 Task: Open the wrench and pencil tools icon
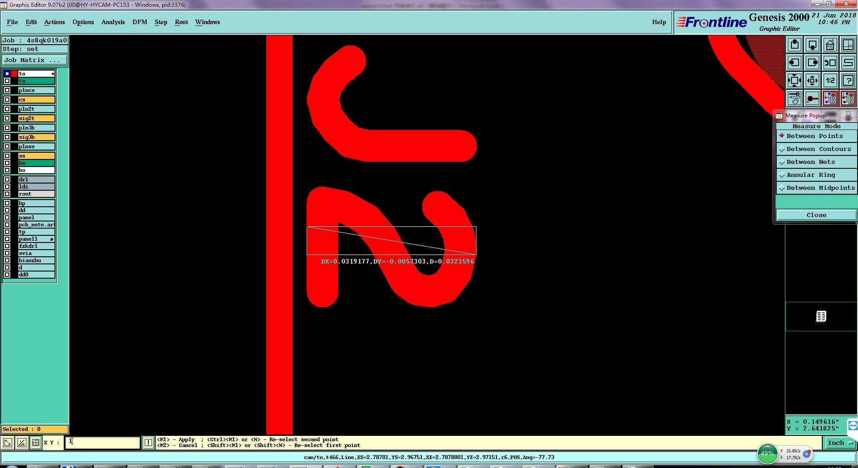(795, 98)
